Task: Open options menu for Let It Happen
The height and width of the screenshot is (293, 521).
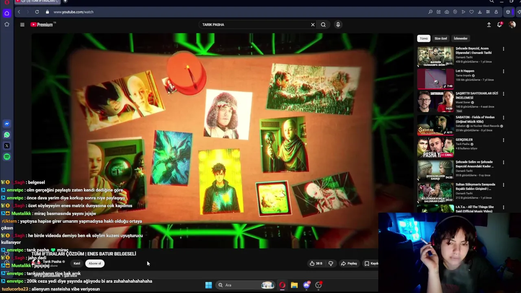Action: coord(503,71)
